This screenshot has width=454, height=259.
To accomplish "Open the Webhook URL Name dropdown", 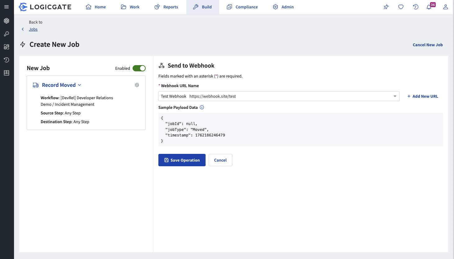I will pos(395,96).
